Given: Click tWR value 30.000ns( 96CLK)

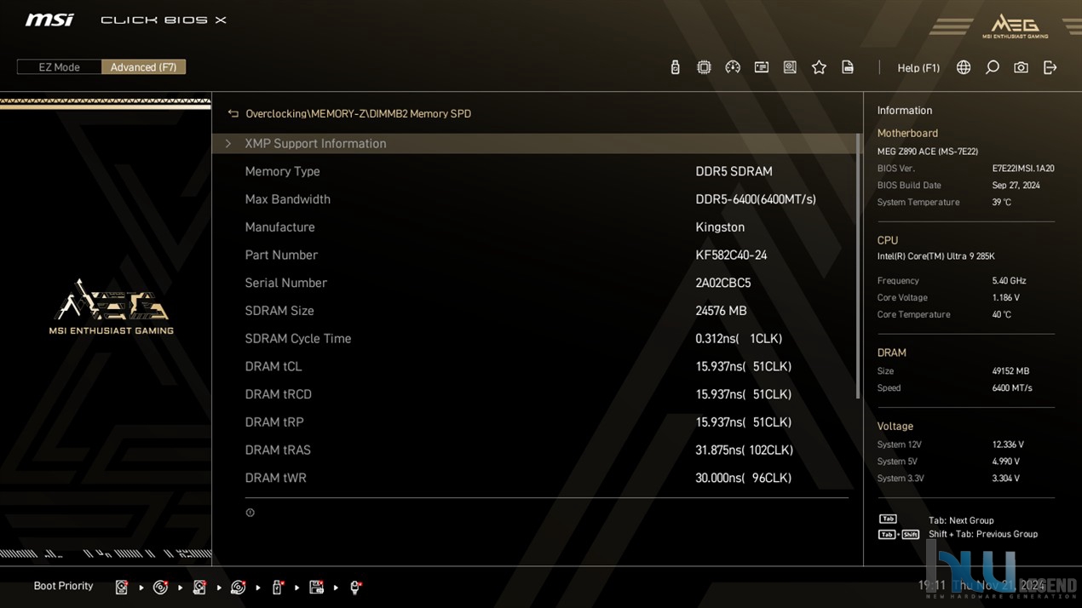Looking at the screenshot, I should click(x=743, y=478).
